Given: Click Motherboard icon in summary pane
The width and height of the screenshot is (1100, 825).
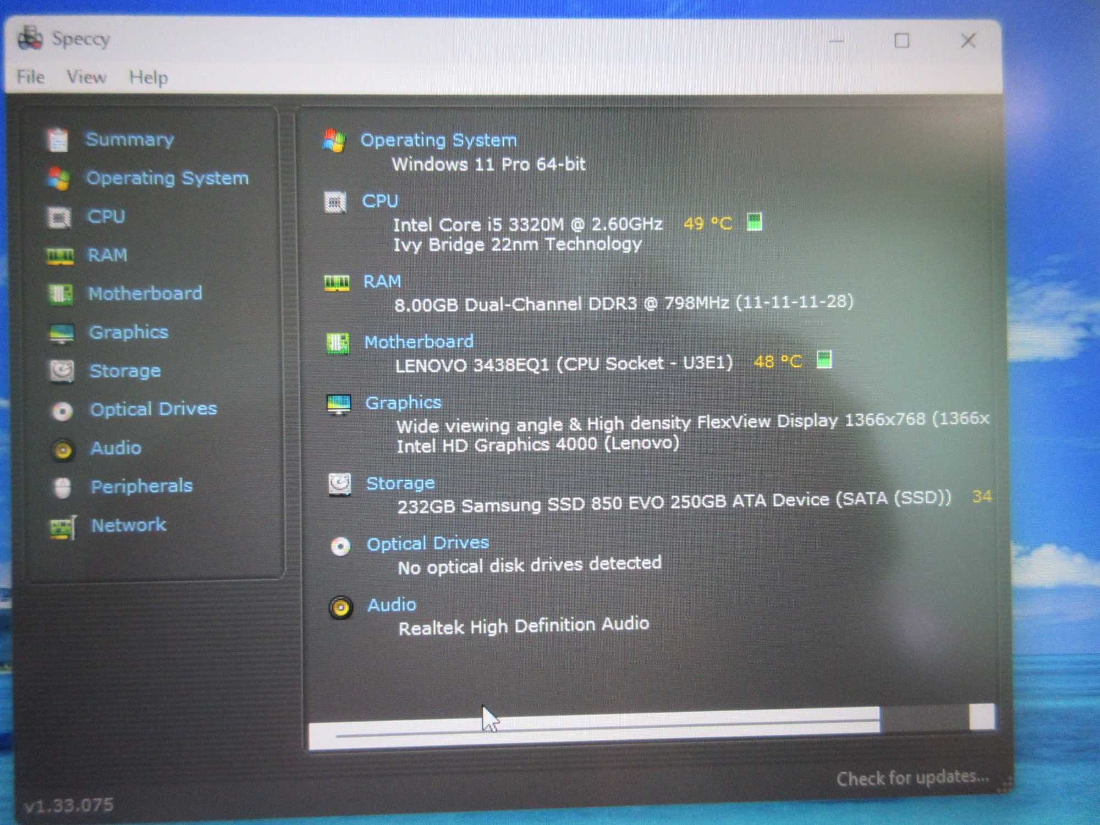Looking at the screenshot, I should click(338, 344).
